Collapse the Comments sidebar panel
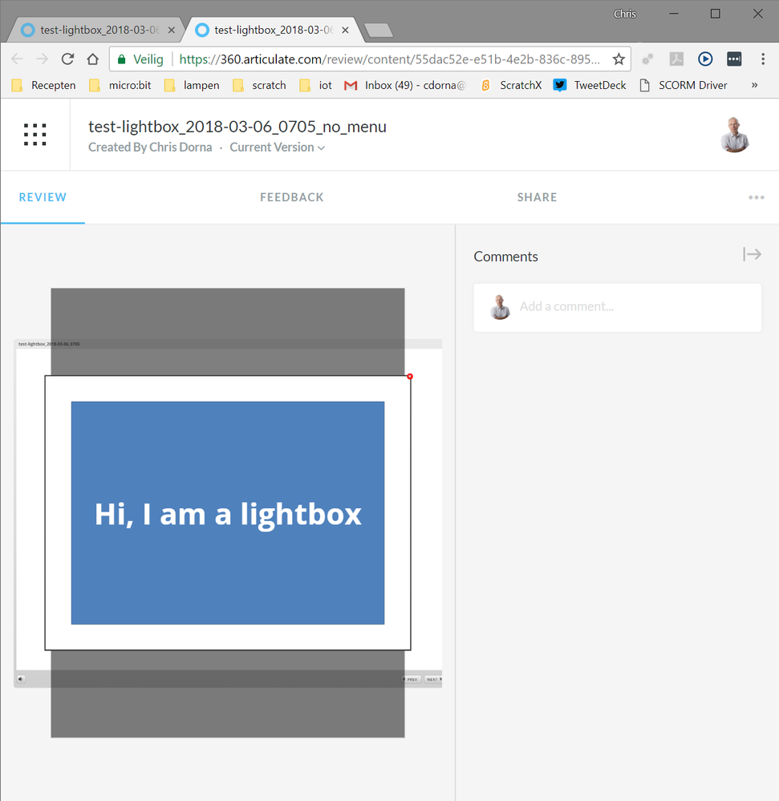Viewport: 779px width, 801px height. click(752, 254)
